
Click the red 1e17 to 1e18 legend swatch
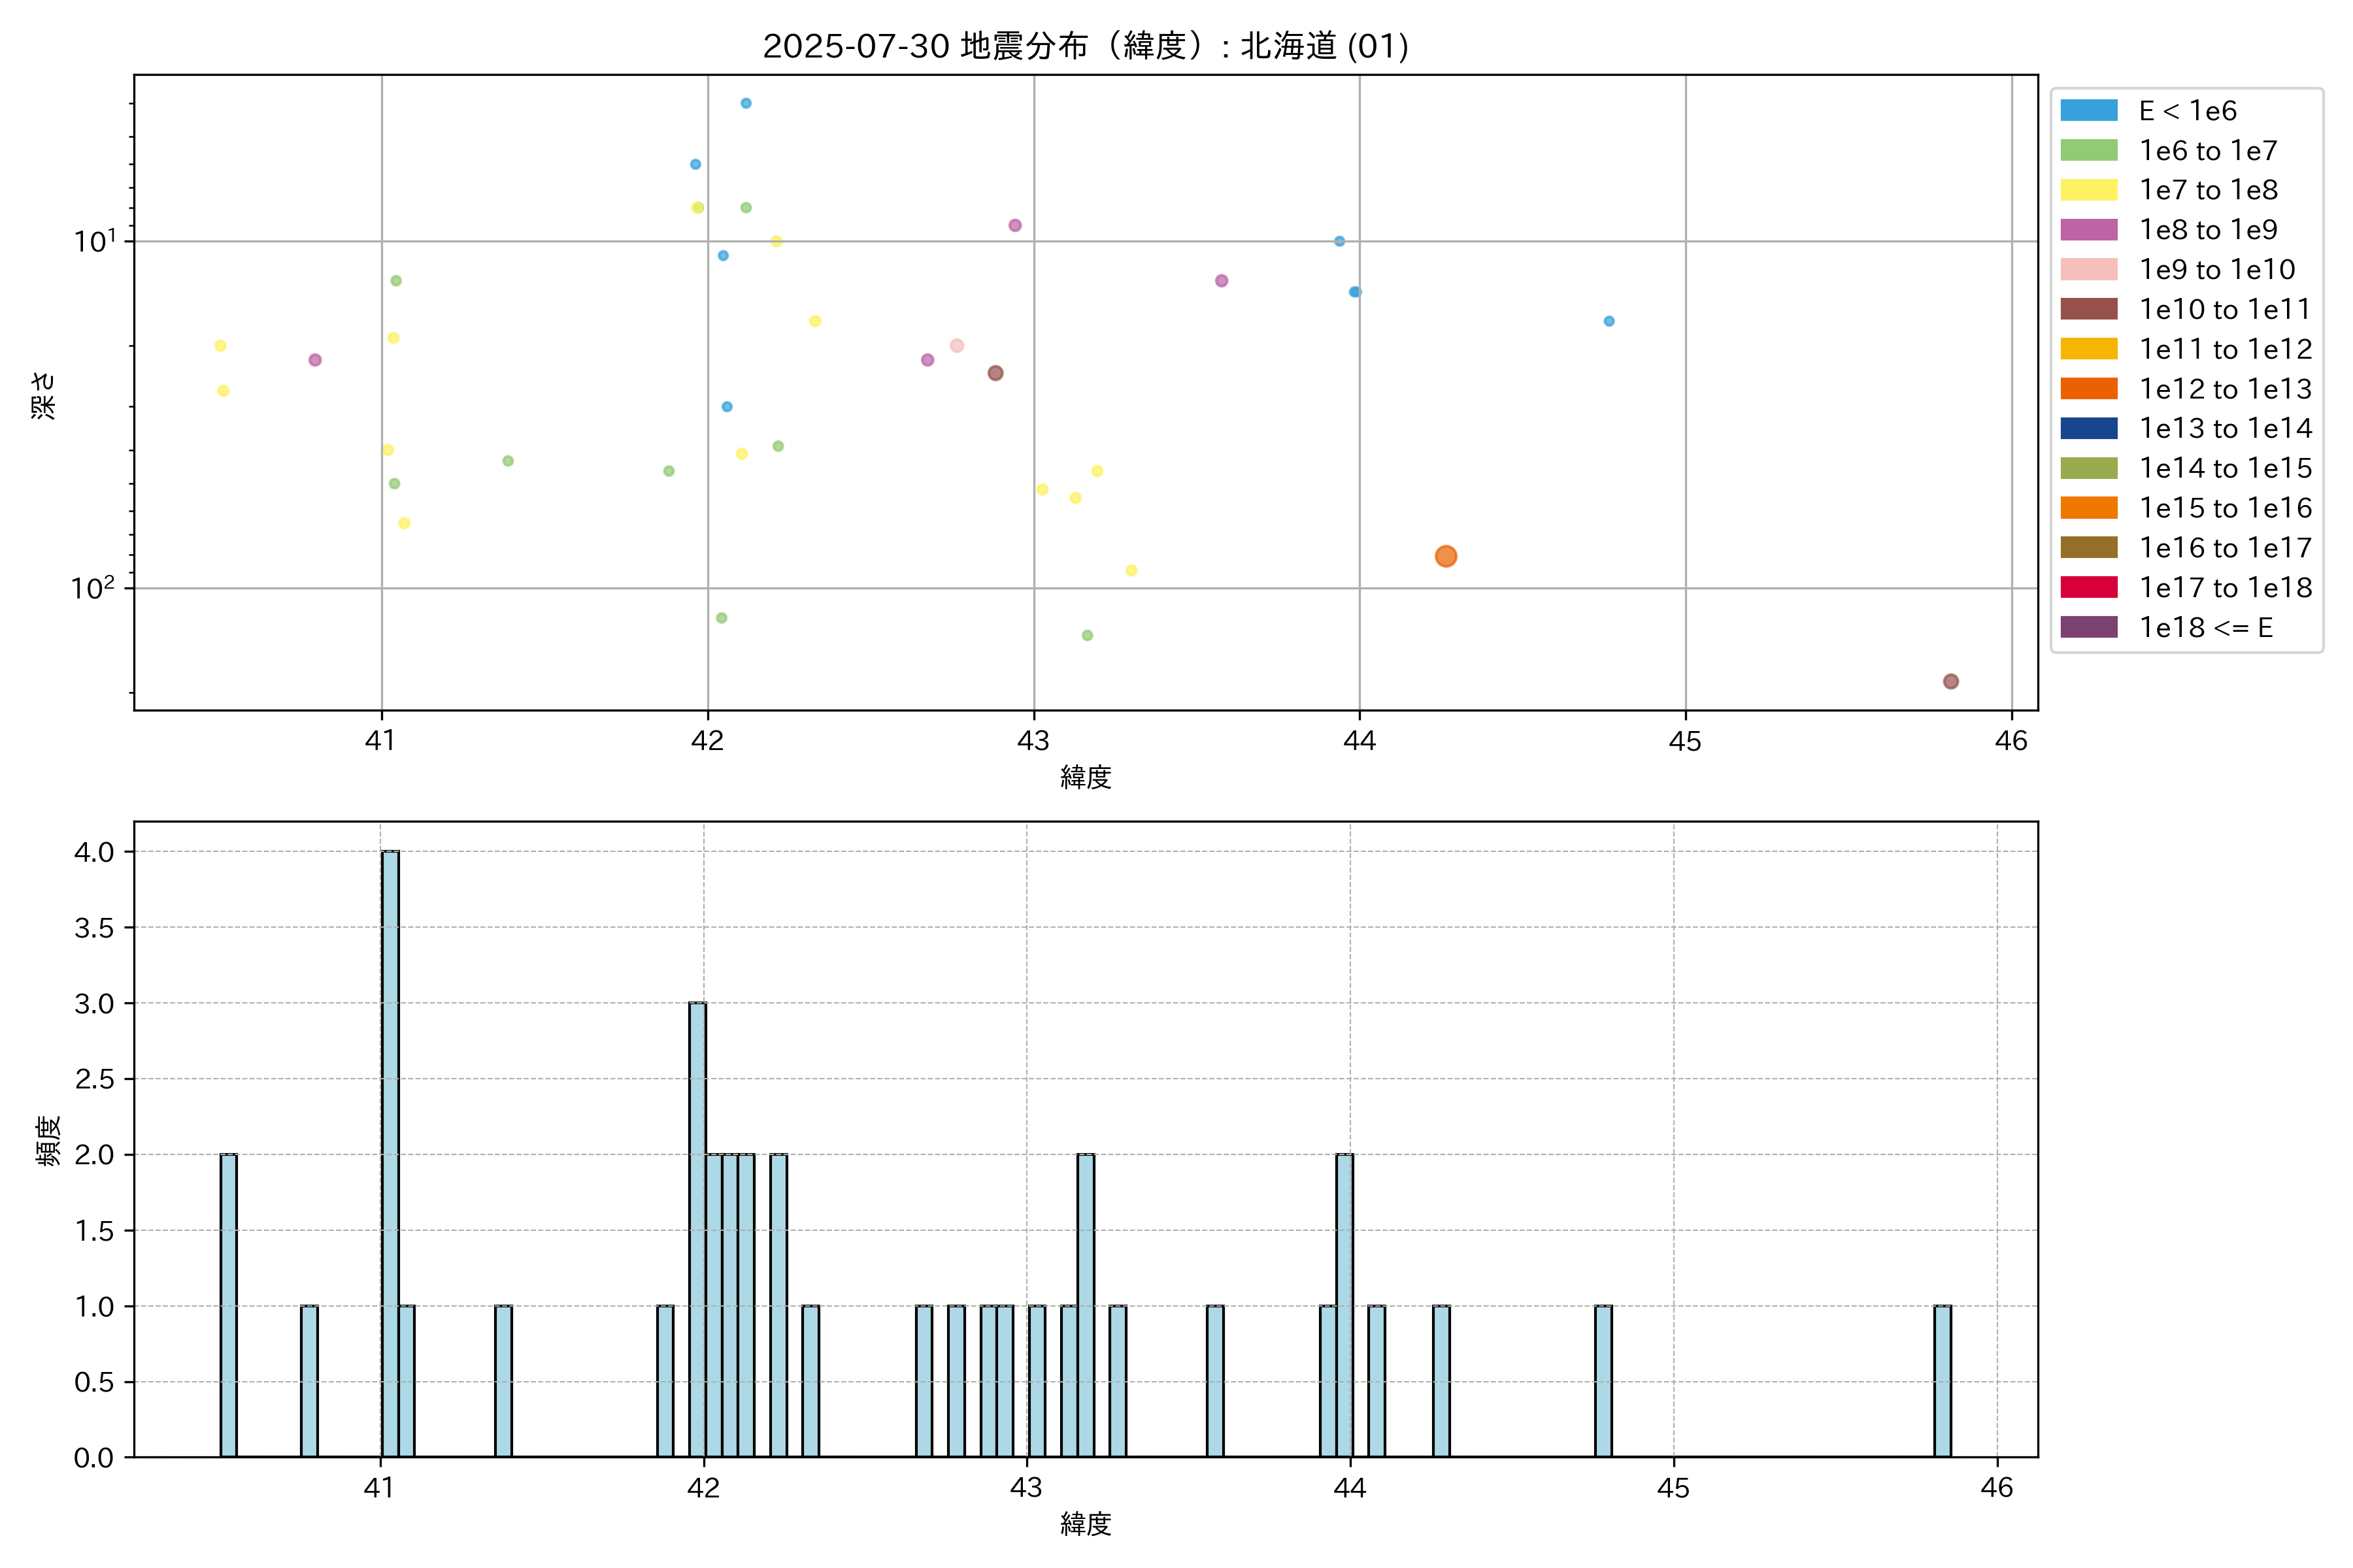(x=2089, y=587)
